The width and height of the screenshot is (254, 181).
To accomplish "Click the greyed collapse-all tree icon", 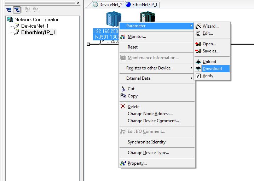I will click(36, 10).
